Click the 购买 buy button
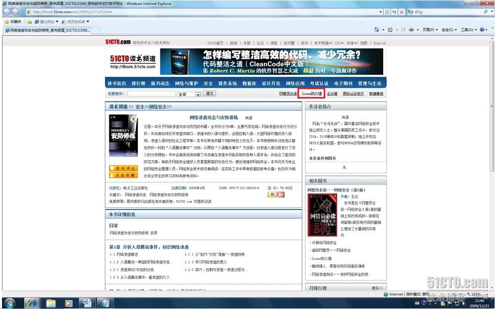This screenshot has width=495, height=309. click(x=276, y=195)
